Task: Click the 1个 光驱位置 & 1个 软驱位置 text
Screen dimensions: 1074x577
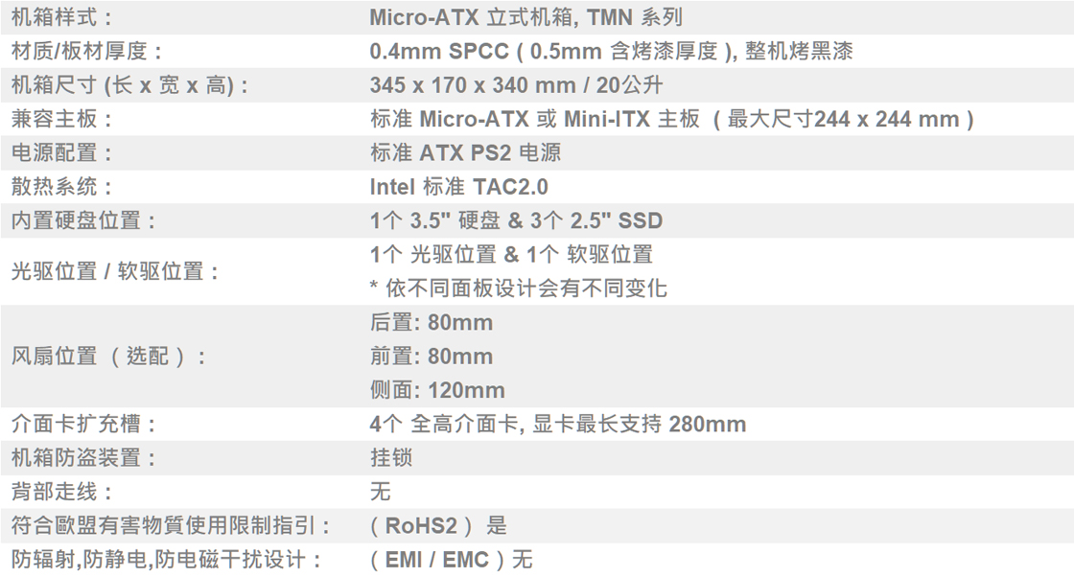Action: [511, 254]
